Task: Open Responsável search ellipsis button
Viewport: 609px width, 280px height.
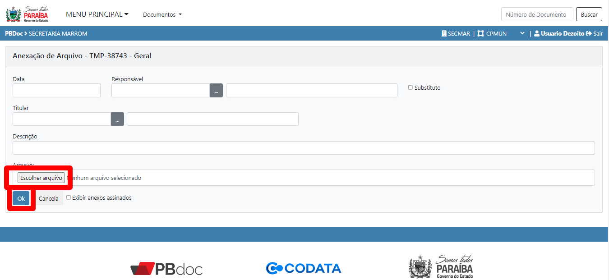Action: [216, 91]
